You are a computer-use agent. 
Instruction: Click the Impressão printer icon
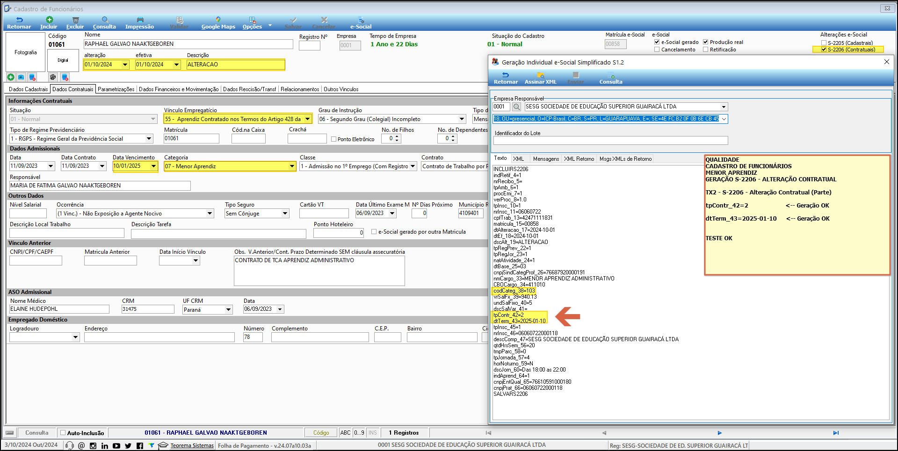pyautogui.click(x=140, y=20)
